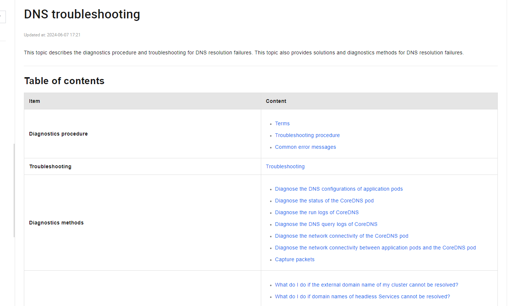Open Diagnose the DNS query logs of CoreDNS
514x306 pixels.
pos(326,224)
